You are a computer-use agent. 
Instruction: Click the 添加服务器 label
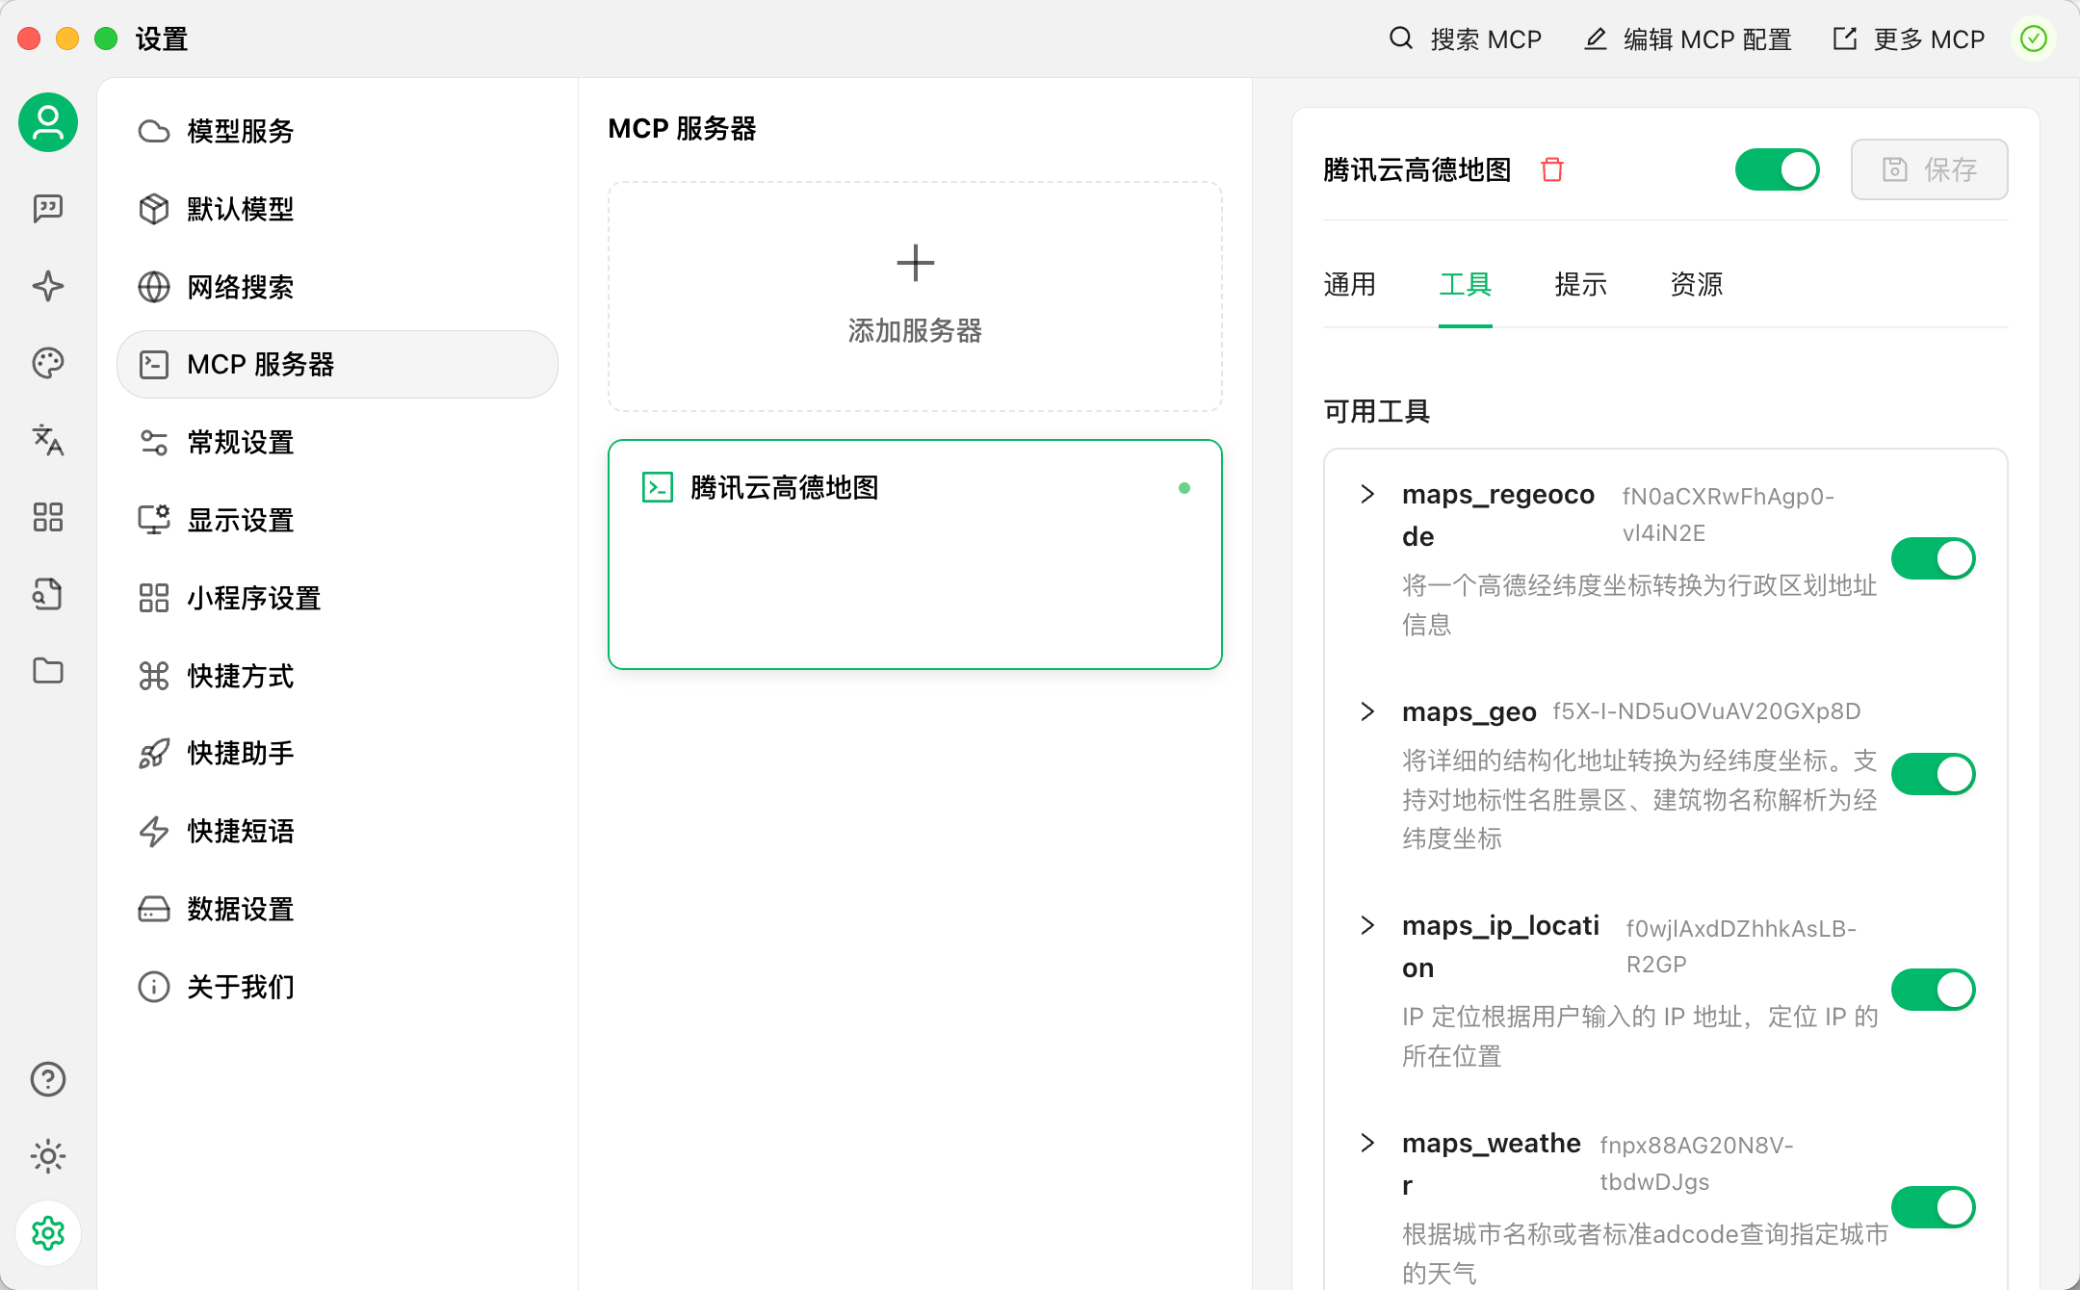point(915,330)
